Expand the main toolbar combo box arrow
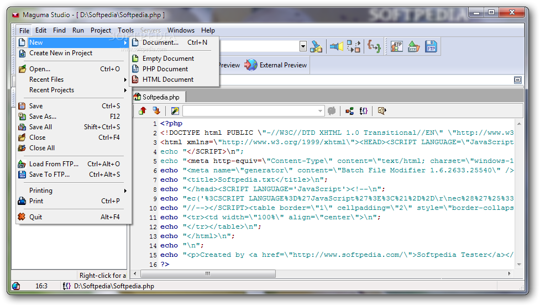The image size is (540, 306). pyautogui.click(x=303, y=46)
